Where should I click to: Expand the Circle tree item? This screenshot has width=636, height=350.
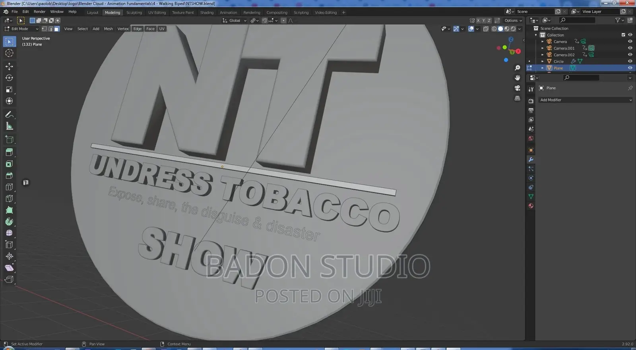[542, 62]
